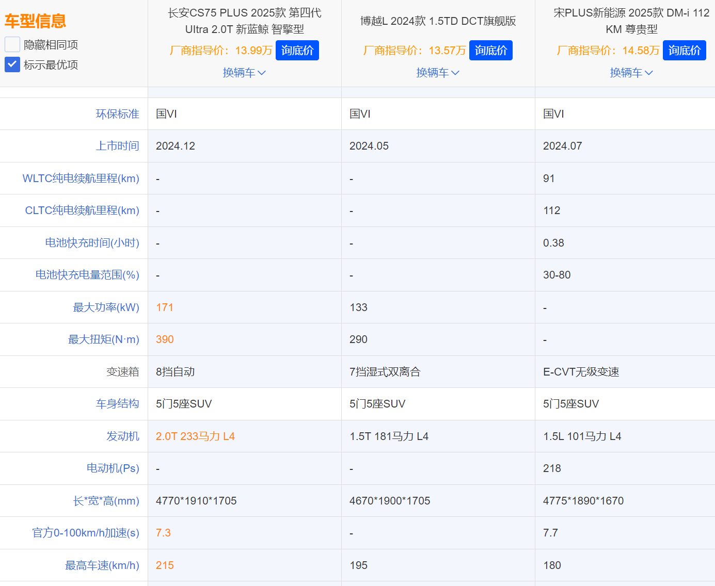
Task: Enable the 隐藏相同项 checkbox
Action: (12, 44)
